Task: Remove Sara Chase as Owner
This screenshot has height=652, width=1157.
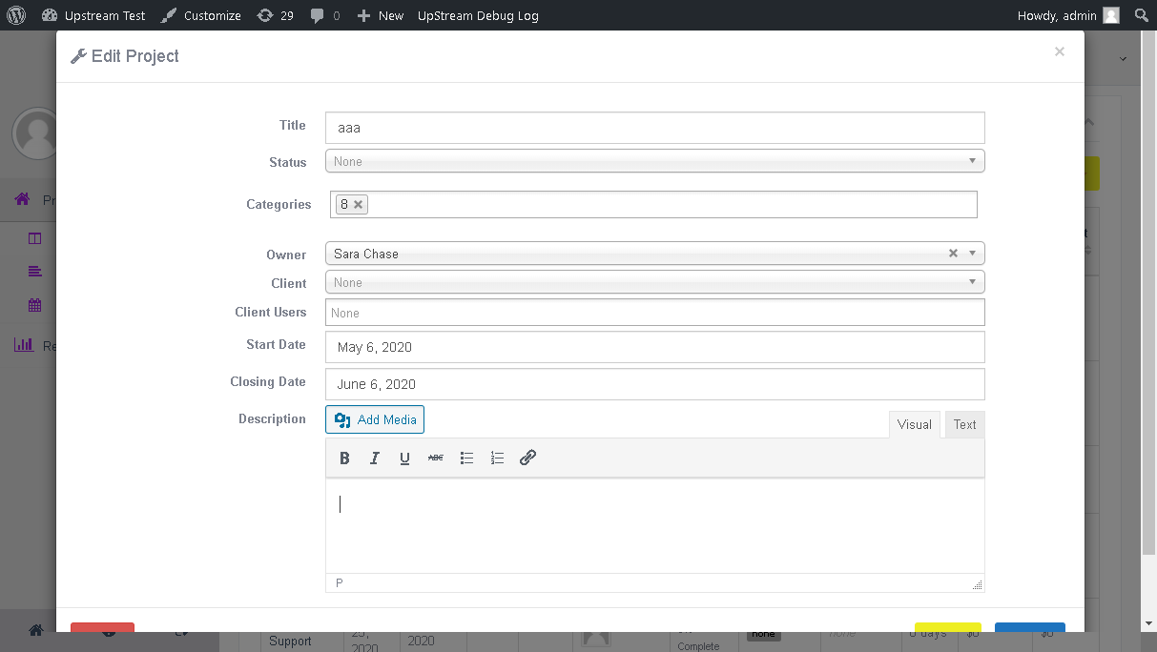Action: 953,253
